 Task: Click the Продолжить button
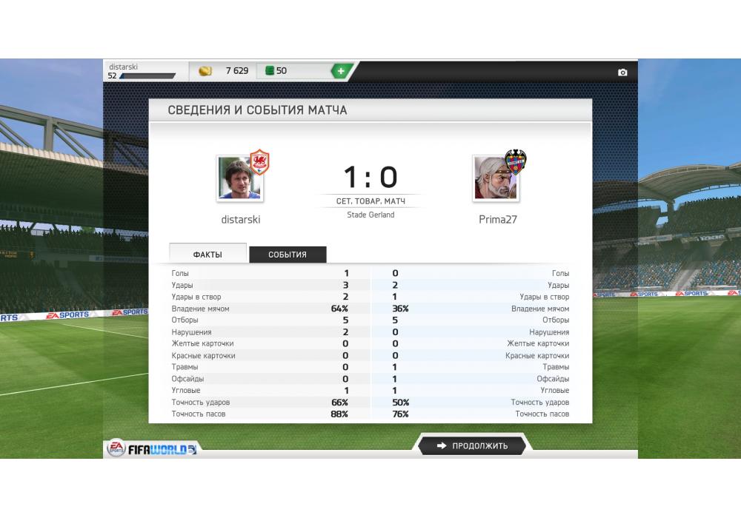472,445
